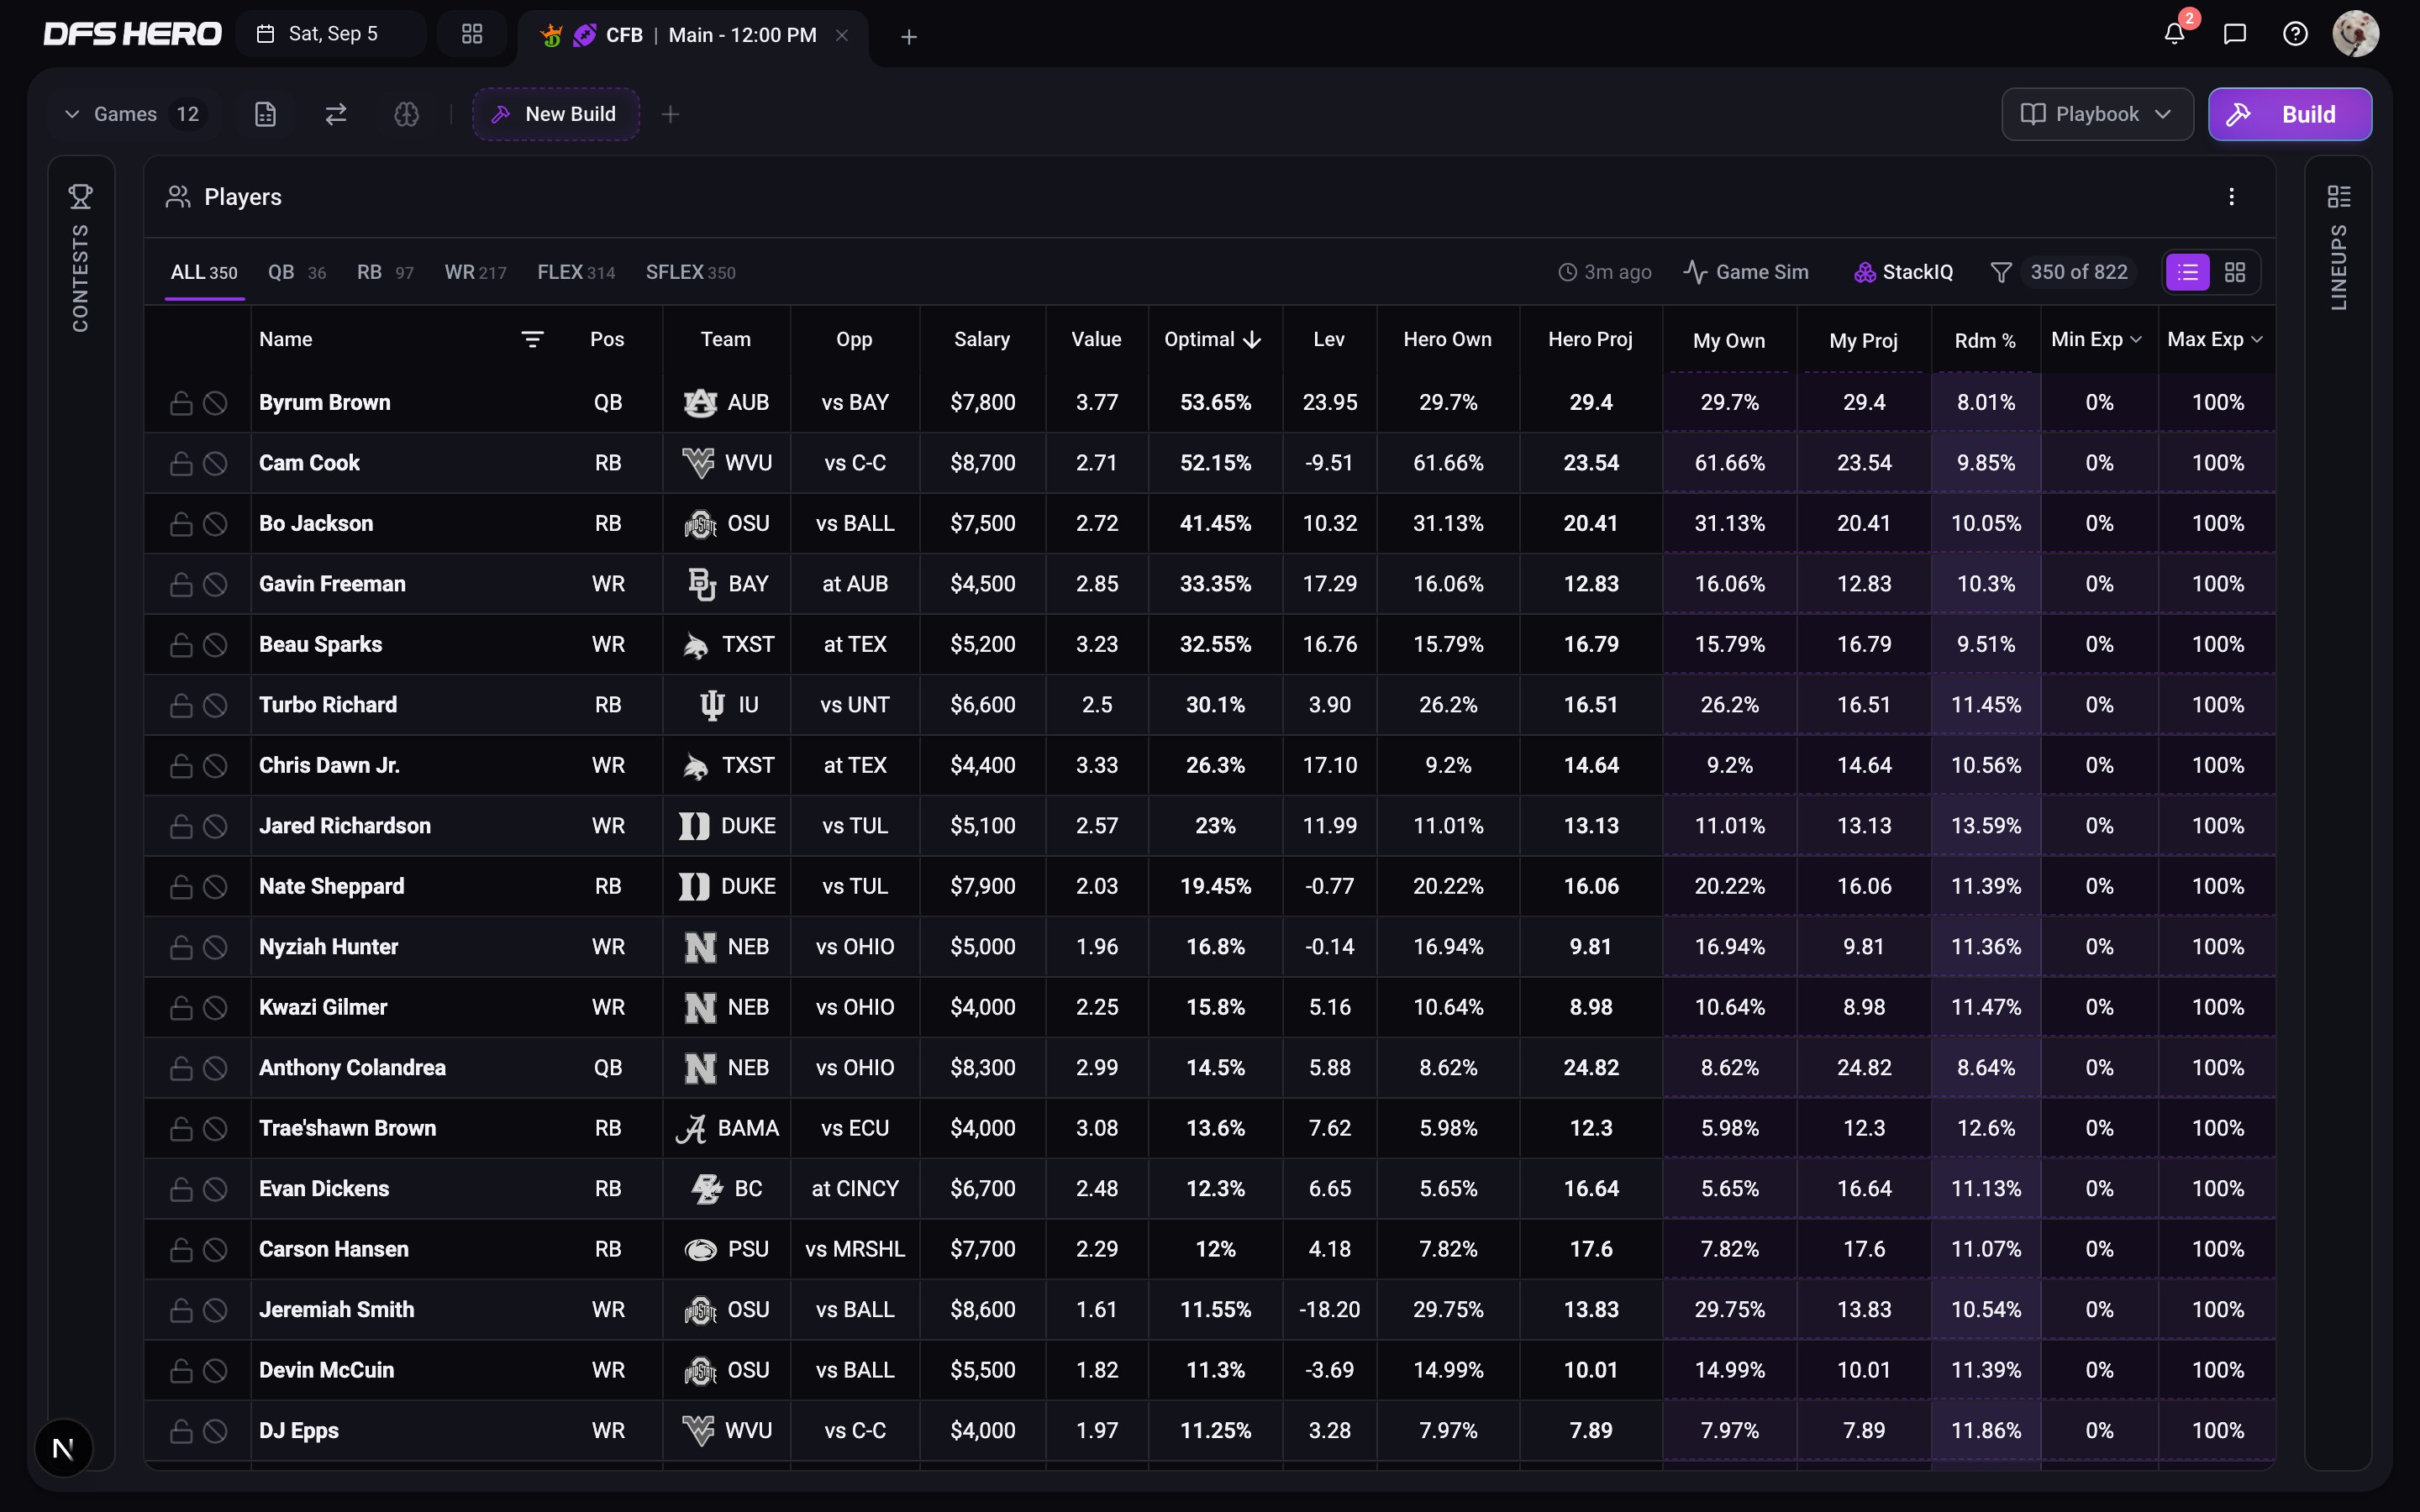This screenshot has height=1512, width=2420.
Task: Exclude Cam Cook with the ban icon
Action: pyautogui.click(x=215, y=463)
